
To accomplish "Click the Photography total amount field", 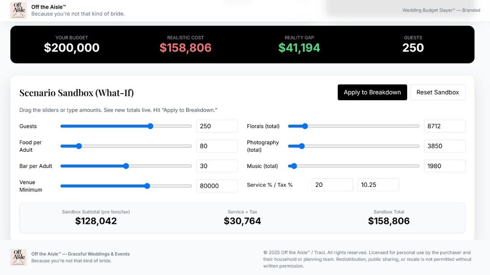I will pyautogui.click(x=444, y=146).
